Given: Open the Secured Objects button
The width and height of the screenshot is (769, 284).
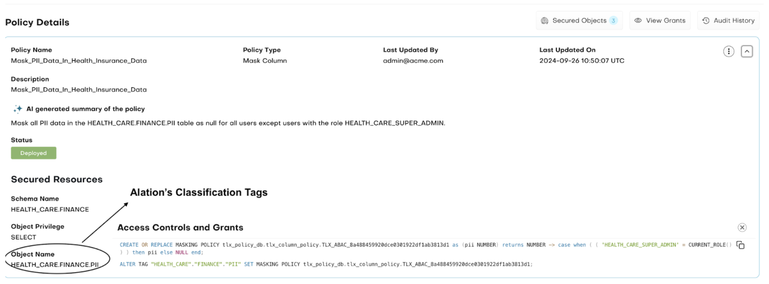Looking at the screenshot, I should point(579,21).
